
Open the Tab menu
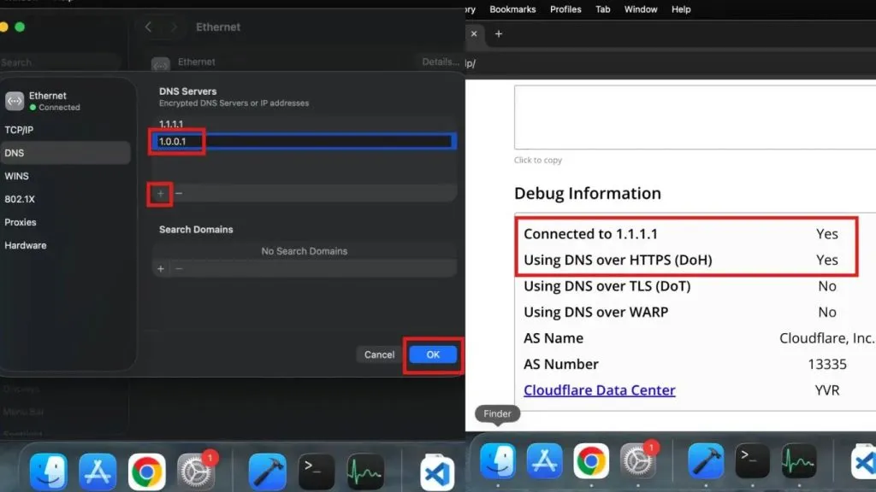tap(603, 9)
